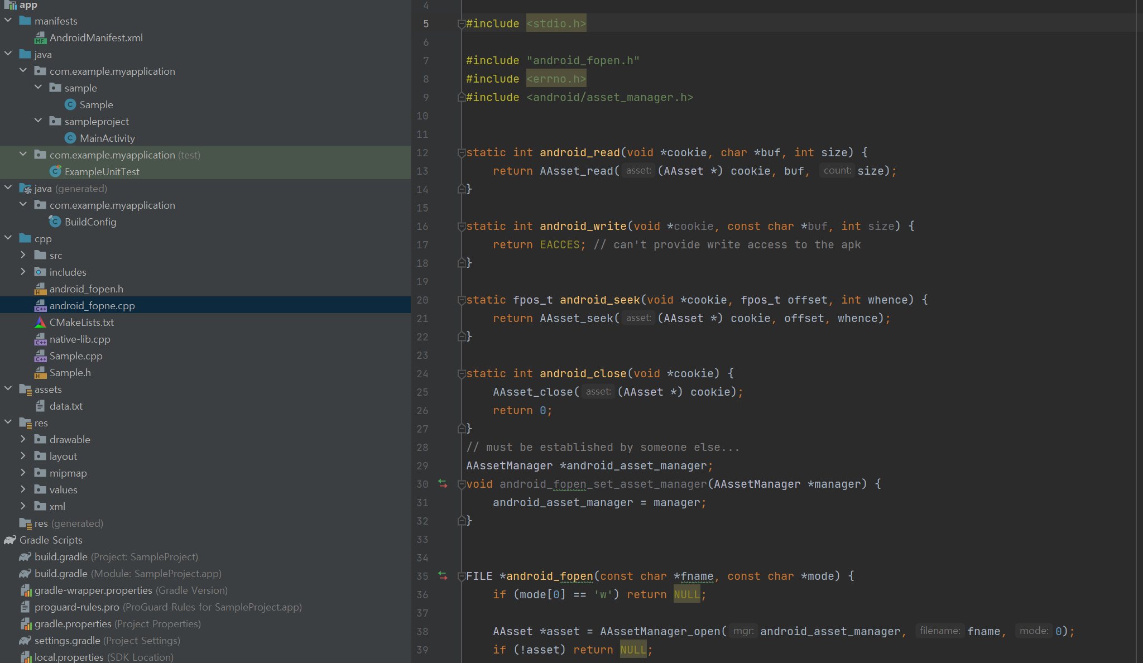Click the AndroidManifest.xml file icon
This screenshot has height=663, width=1143.
coord(40,38)
